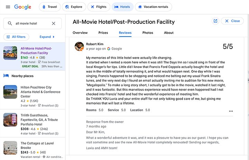Click the All-Movie Hotel panel title
Screen dimensions: 249x160
click(x=123, y=22)
